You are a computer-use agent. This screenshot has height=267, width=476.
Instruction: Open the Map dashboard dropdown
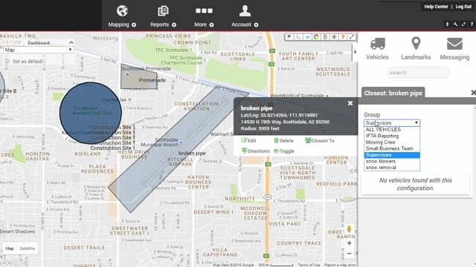38,50
